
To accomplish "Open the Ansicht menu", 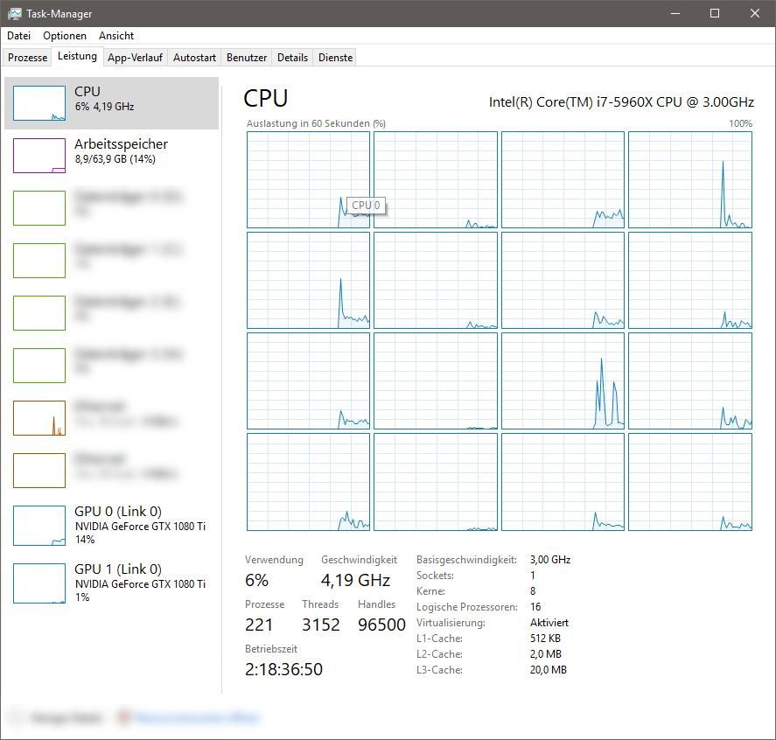I will click(116, 36).
